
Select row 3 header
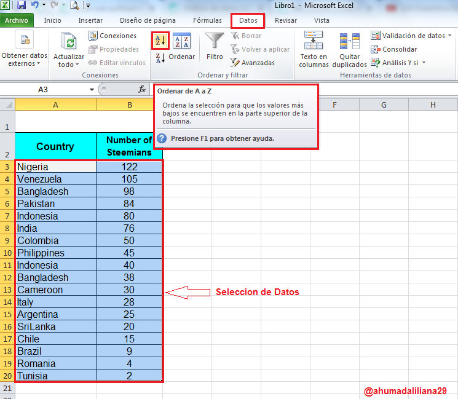[x=7, y=167]
